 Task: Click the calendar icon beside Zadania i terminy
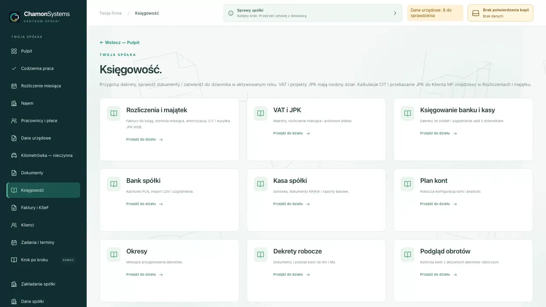(14, 243)
